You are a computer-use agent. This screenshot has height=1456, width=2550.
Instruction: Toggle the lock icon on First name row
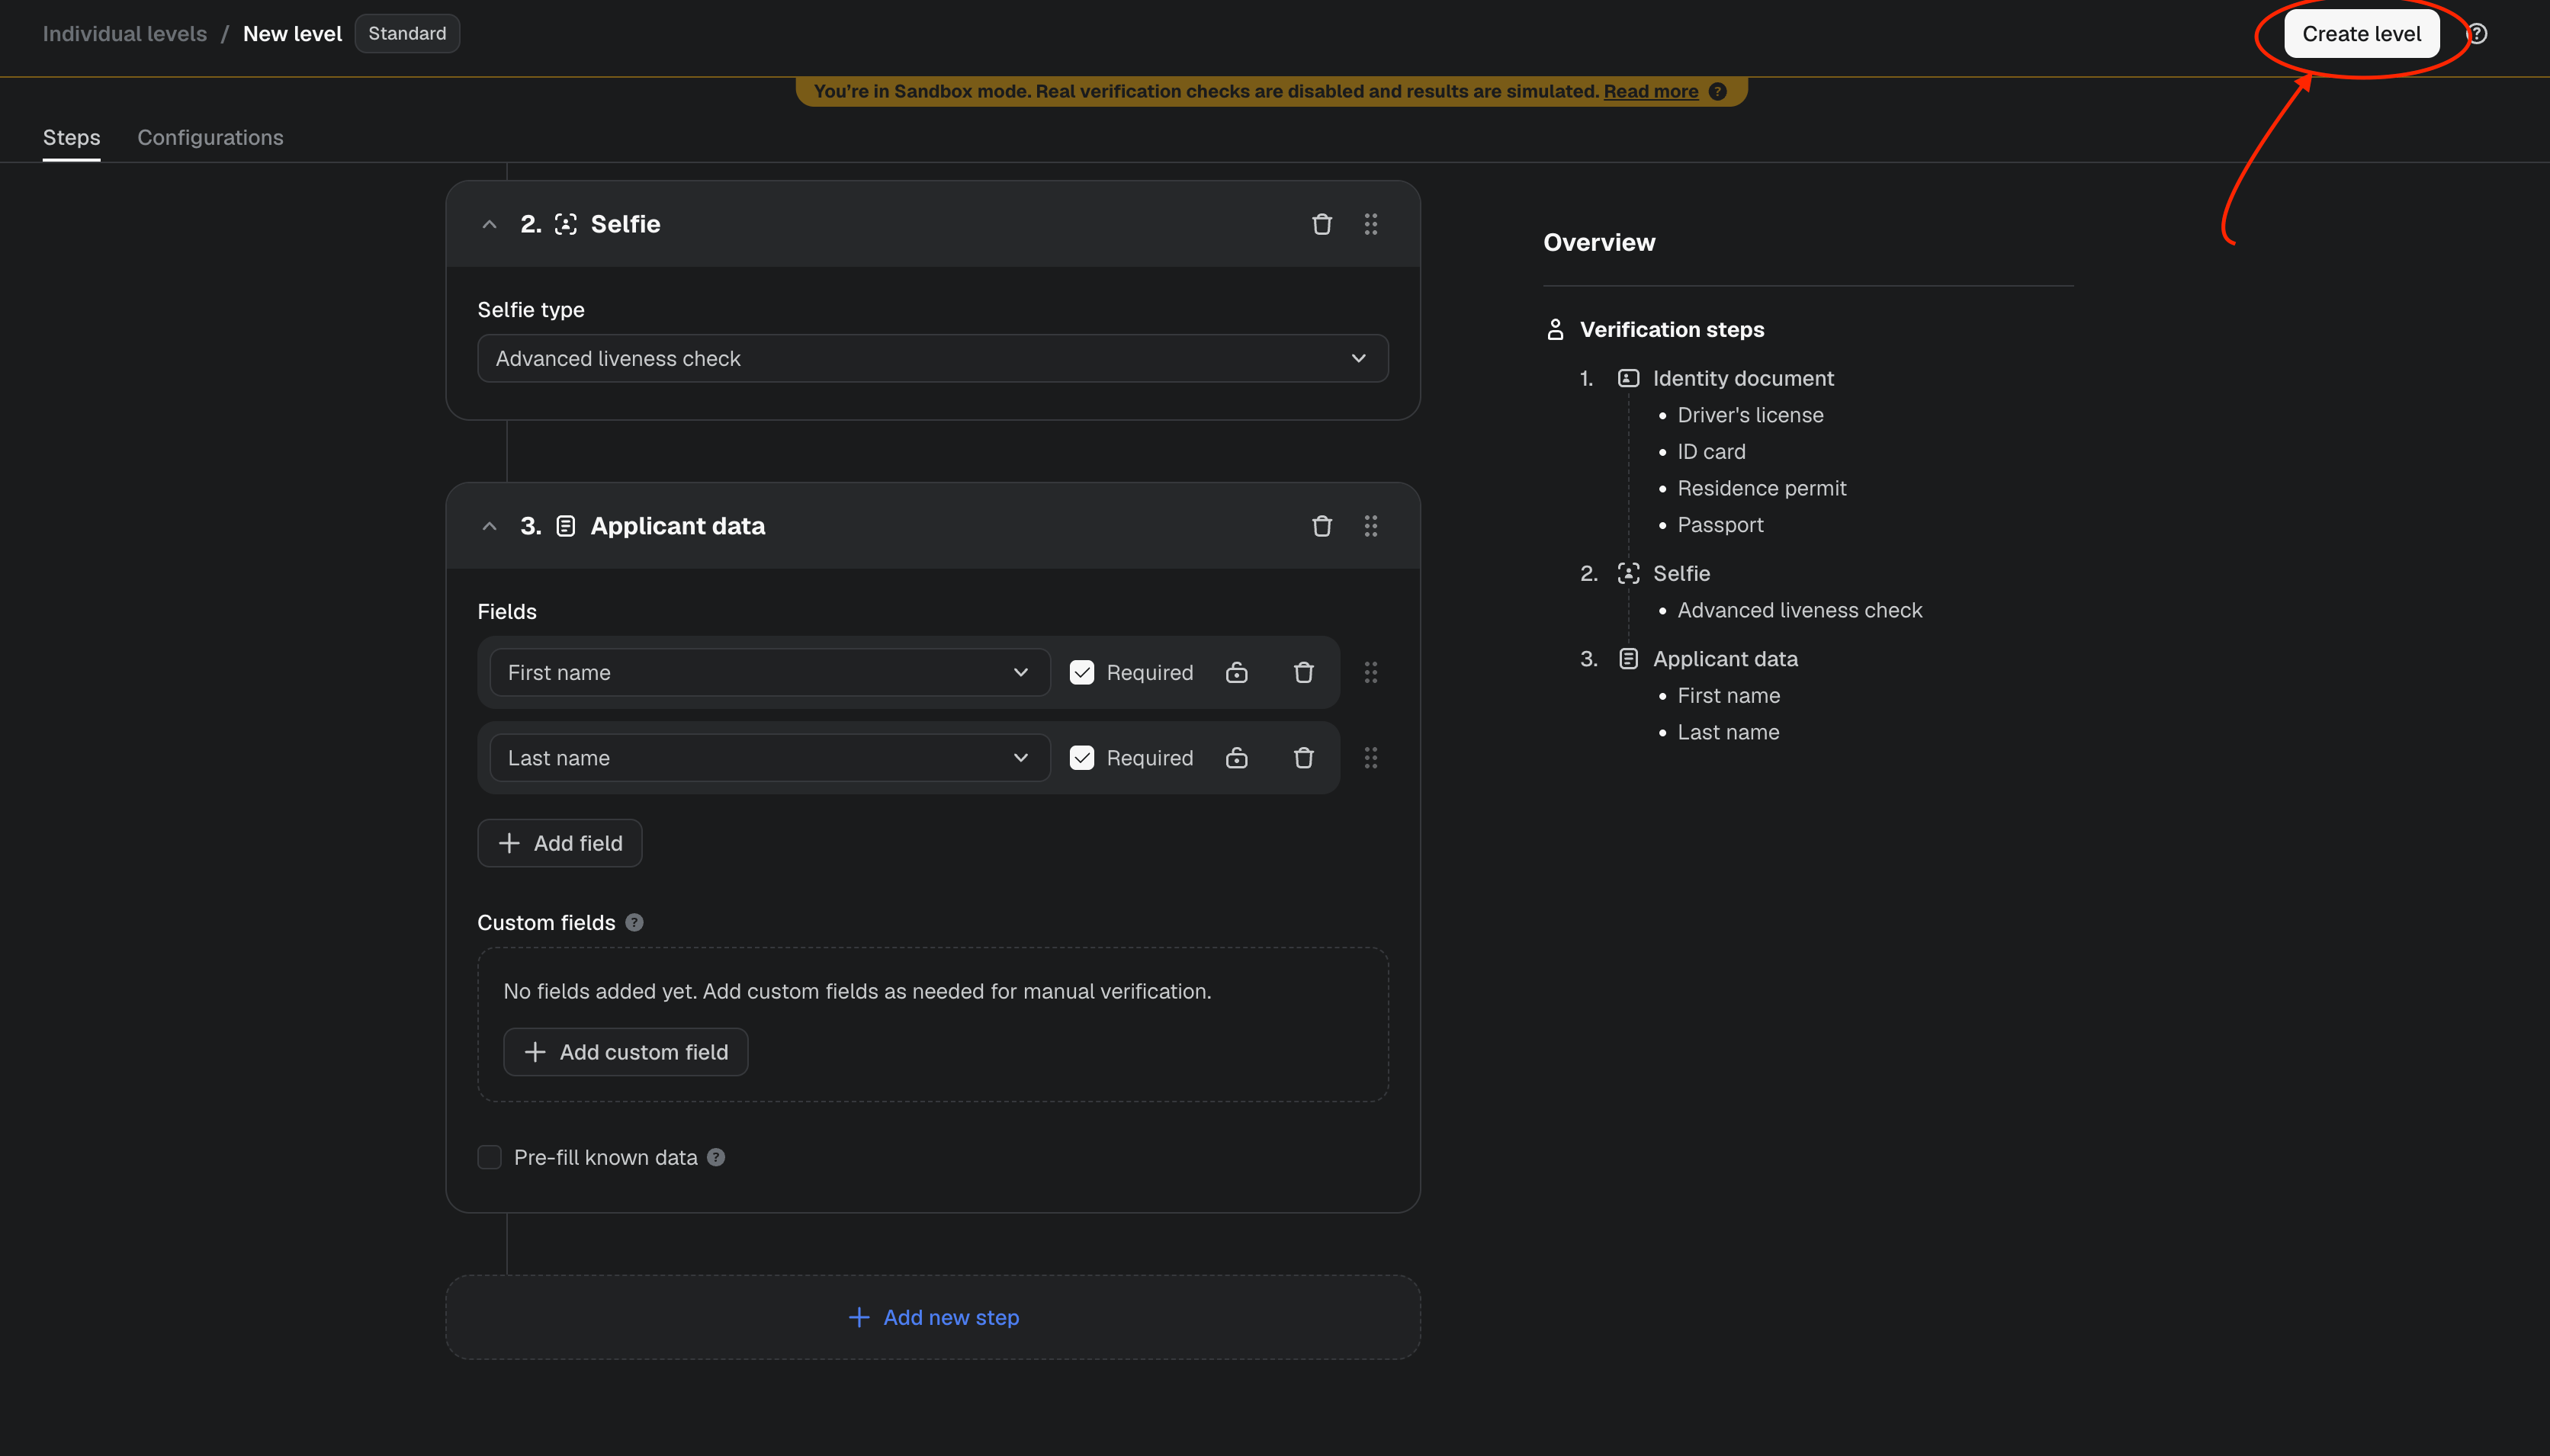click(x=1237, y=672)
